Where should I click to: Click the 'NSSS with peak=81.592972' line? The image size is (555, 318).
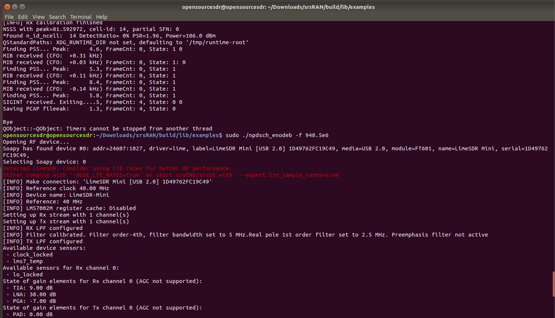point(91,29)
